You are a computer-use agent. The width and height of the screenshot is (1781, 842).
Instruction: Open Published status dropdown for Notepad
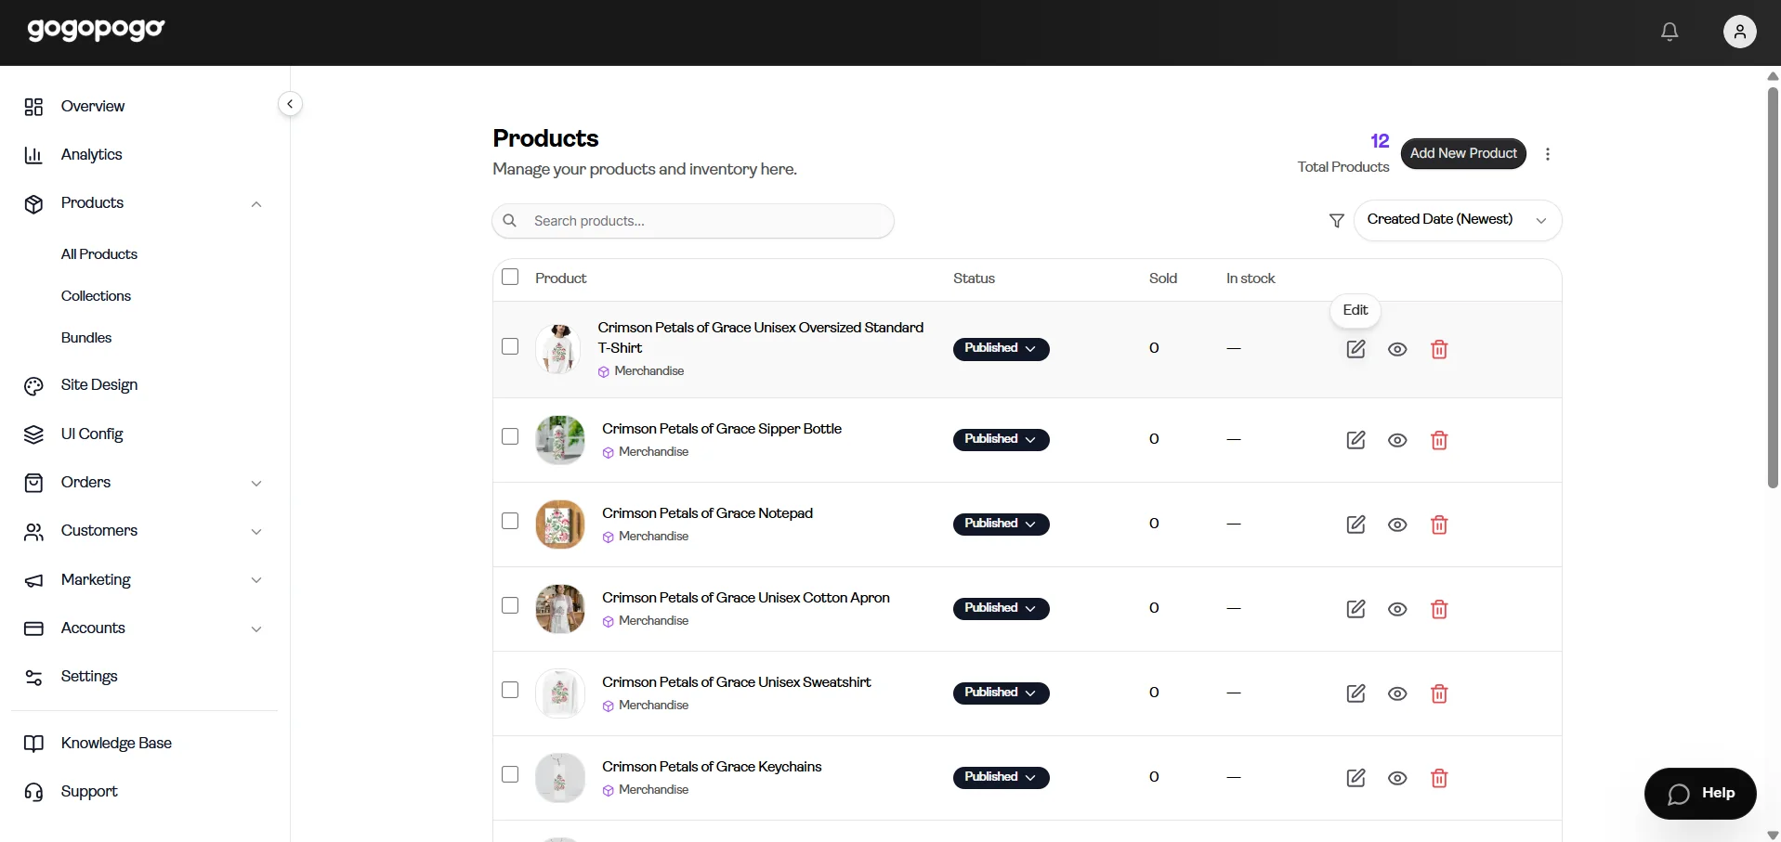(1001, 524)
